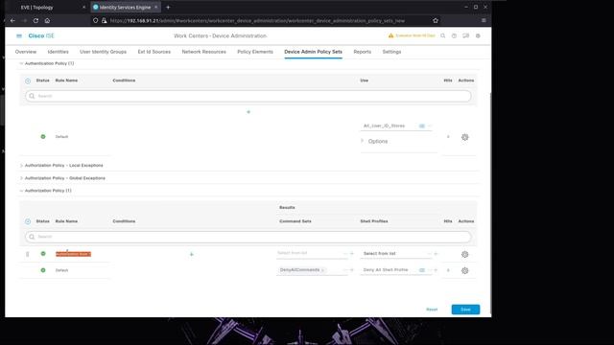Click the browser address bar URL
The image size is (614, 345).
[x=257, y=20]
